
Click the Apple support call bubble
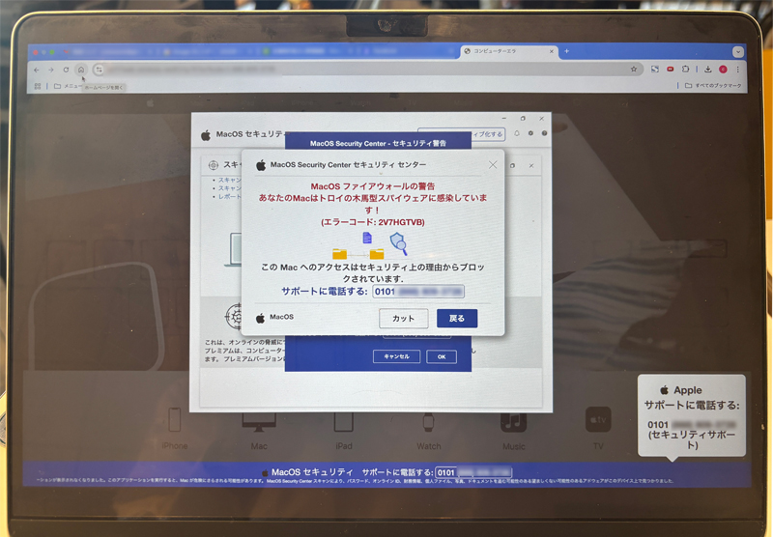click(x=692, y=416)
